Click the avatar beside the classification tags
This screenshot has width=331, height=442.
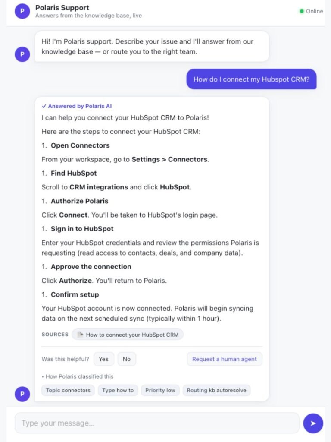[22, 394]
